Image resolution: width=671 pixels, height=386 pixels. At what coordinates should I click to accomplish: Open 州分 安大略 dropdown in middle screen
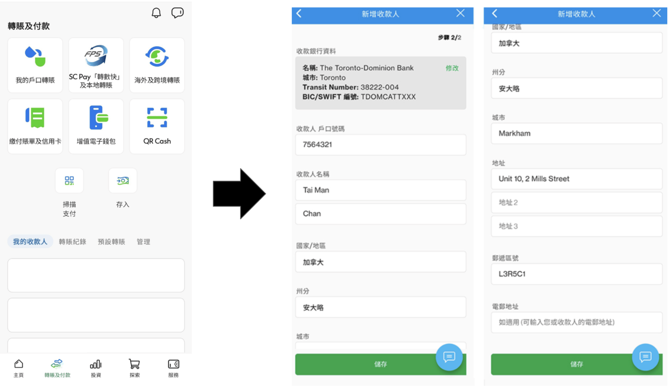pos(380,307)
